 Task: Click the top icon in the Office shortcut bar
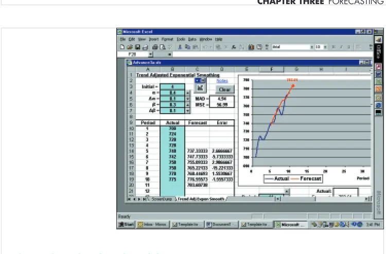click(378, 39)
